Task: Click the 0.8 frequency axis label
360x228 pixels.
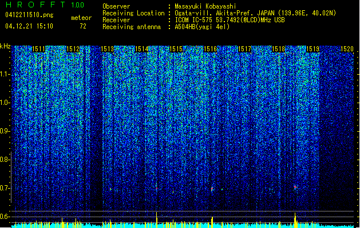Action: point(5,160)
